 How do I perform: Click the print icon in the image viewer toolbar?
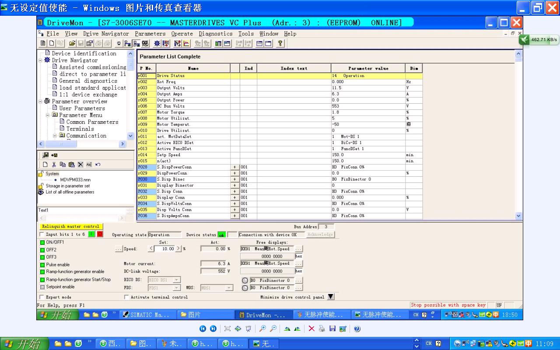[322, 329]
